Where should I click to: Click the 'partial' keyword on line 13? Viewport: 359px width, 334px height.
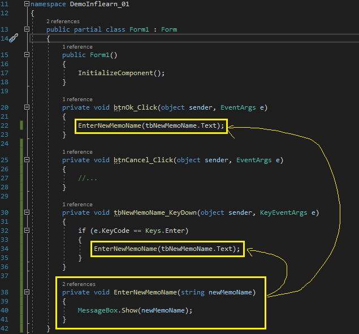click(88, 29)
